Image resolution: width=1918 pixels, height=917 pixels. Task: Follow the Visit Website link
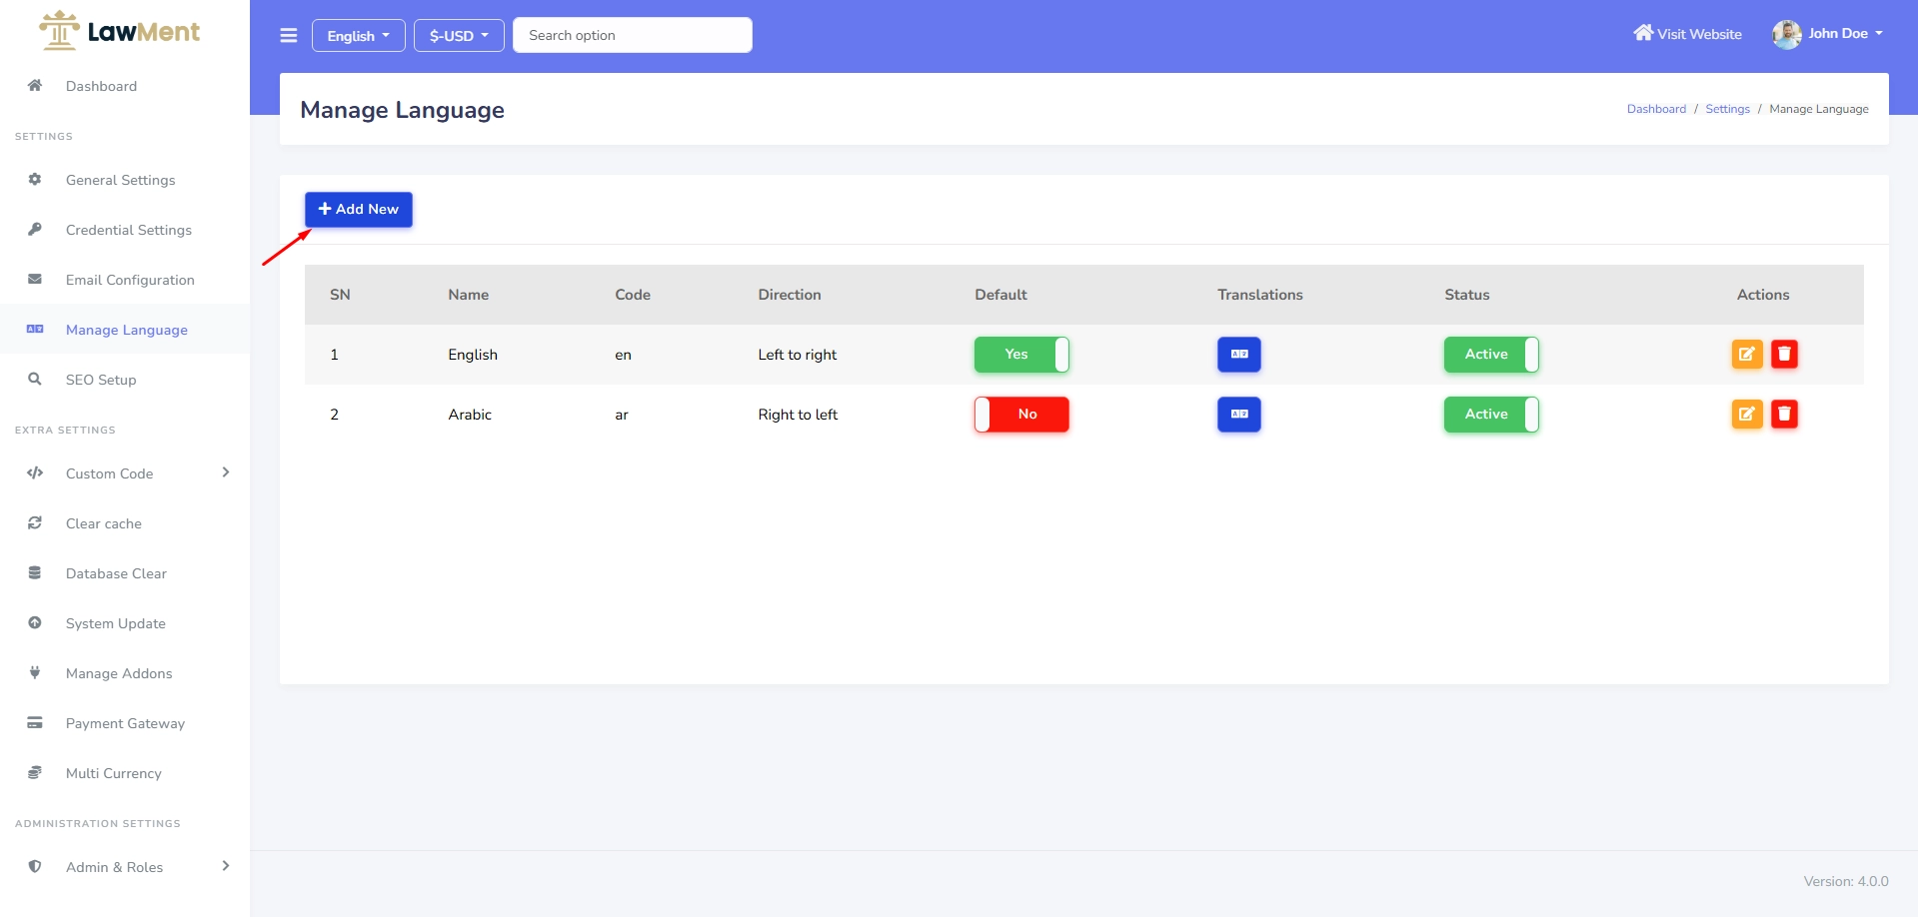pyautogui.click(x=1687, y=34)
